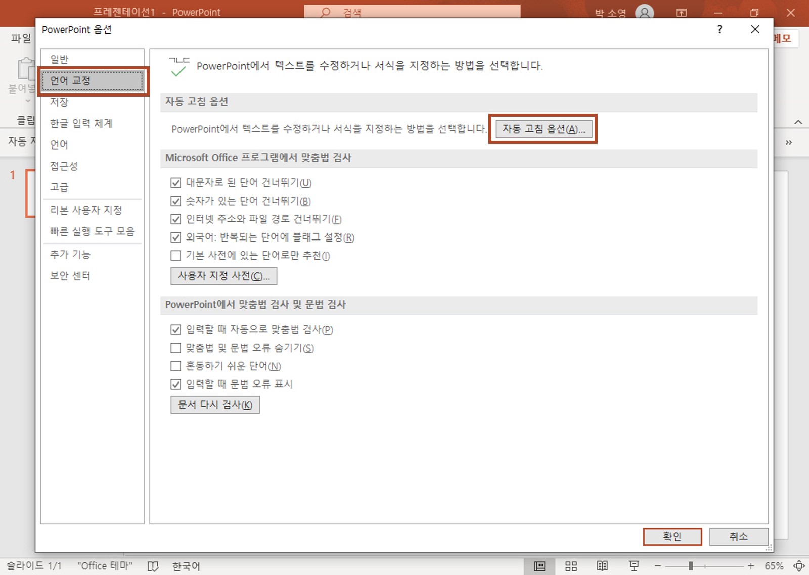
Task: Select the 언어 교정 category
Action: point(92,80)
